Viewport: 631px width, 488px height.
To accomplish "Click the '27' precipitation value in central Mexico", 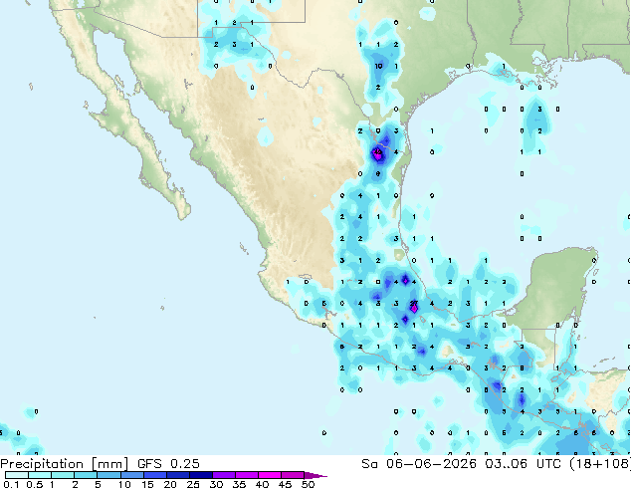I will pos(414,303).
